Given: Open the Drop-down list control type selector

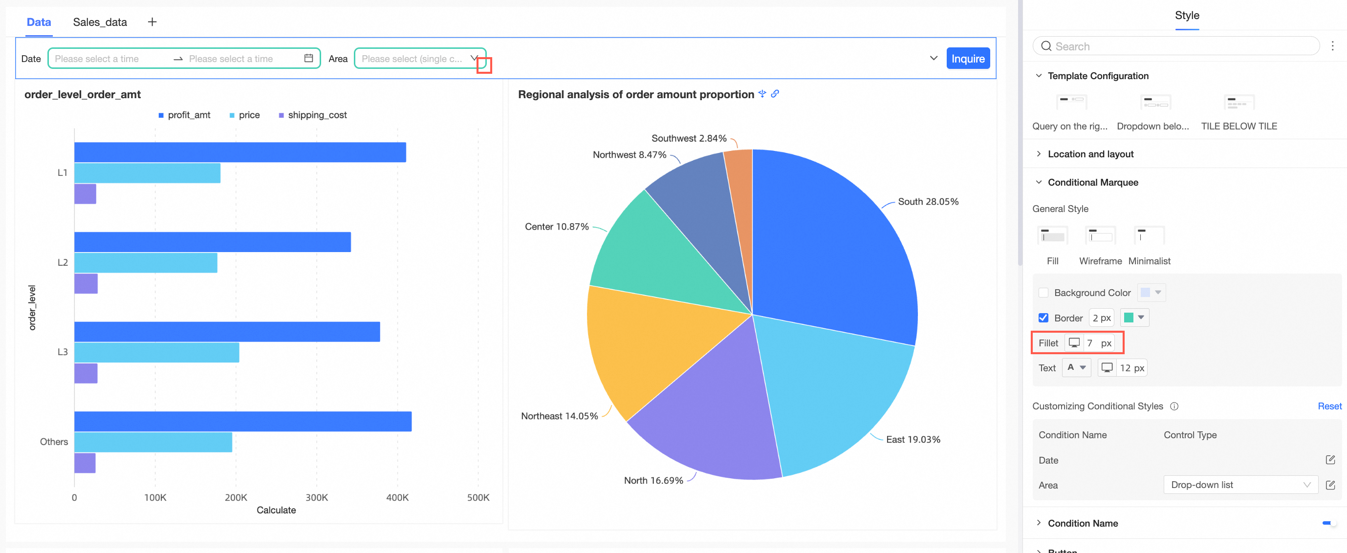Looking at the screenshot, I should pos(1240,485).
